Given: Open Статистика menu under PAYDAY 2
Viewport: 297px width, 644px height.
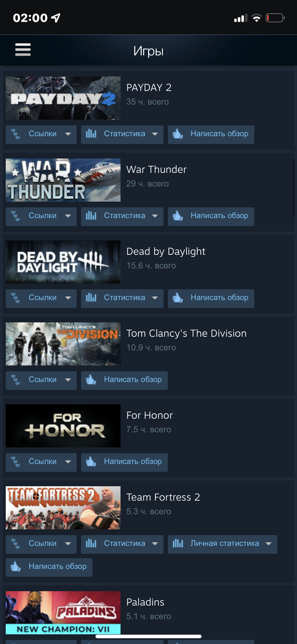Looking at the screenshot, I should coord(122,135).
